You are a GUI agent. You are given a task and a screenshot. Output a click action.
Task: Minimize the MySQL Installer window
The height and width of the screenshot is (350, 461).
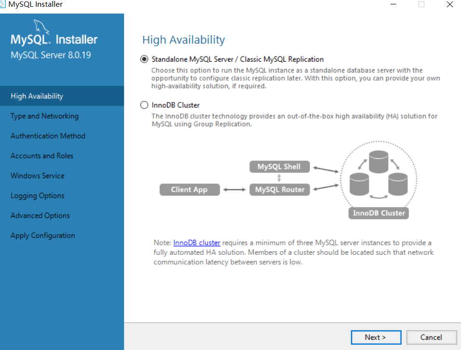point(393,4)
